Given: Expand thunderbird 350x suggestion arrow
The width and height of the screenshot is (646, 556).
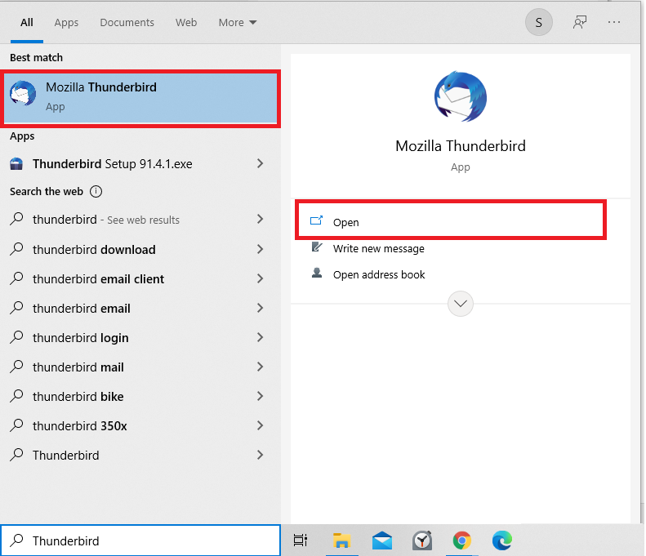Looking at the screenshot, I should coord(260,425).
